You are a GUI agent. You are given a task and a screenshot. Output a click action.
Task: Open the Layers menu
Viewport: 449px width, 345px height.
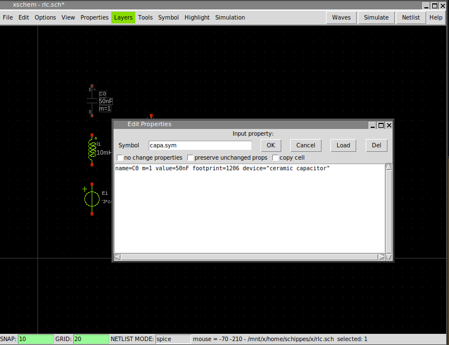(123, 17)
